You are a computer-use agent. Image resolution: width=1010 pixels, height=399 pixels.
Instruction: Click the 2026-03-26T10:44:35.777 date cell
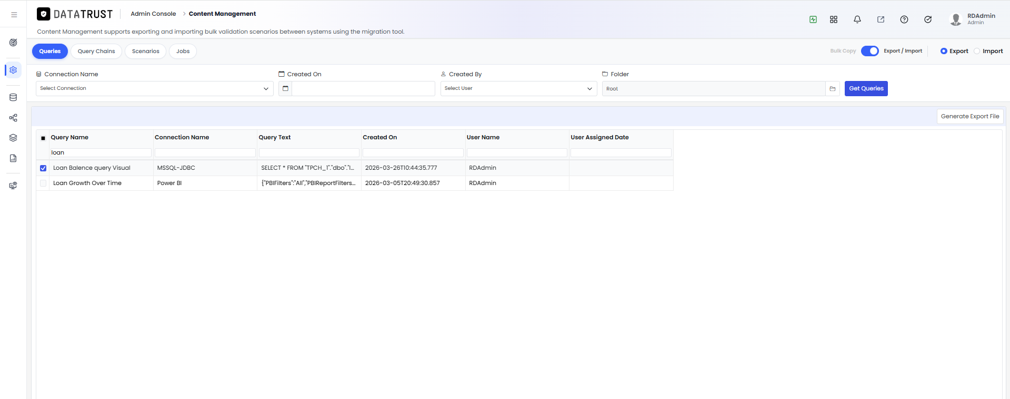[x=413, y=168]
